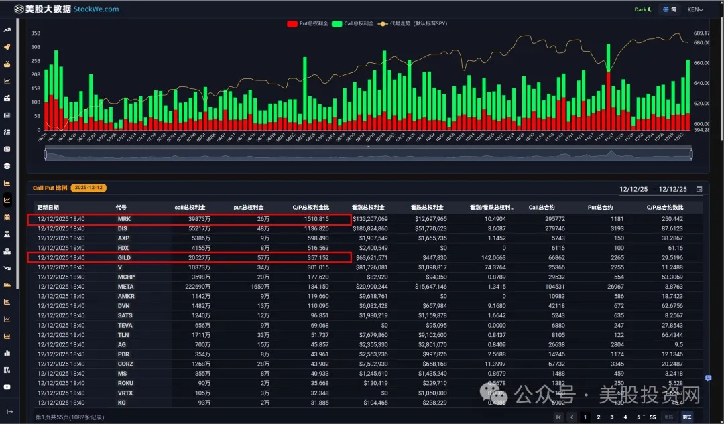Click the calendar icon beside the date range
Viewport: 724px width, 424px height.
699,189
